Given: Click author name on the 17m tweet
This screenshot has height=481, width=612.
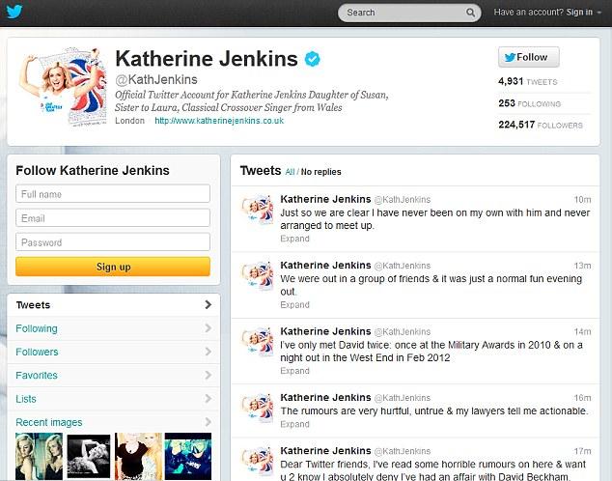Looking at the screenshot, I should coord(325,451).
